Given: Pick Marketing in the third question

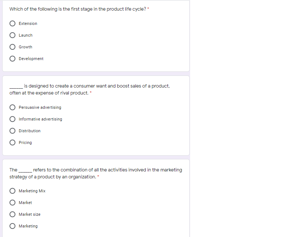Looking at the screenshot, I should [12, 226].
